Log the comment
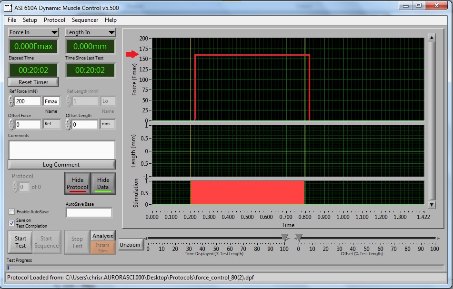 pyautogui.click(x=61, y=165)
